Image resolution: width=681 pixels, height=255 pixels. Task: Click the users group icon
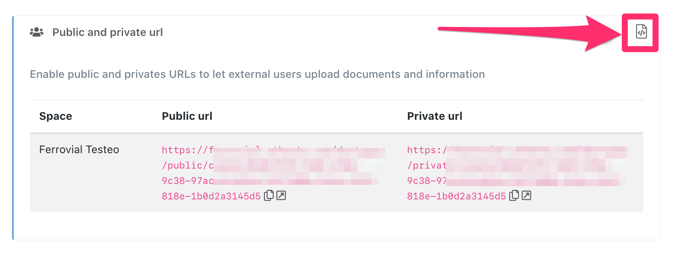point(36,32)
